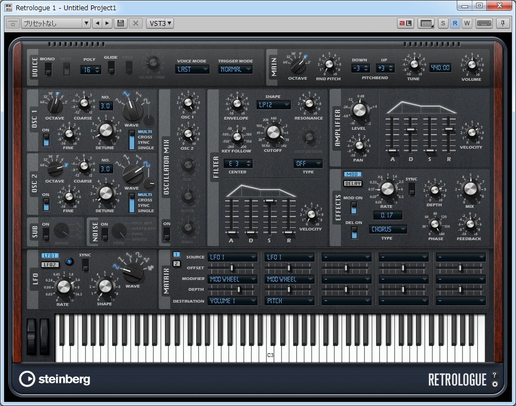Viewport: 516px width, 406px height.
Task: Open the preset name dropdown
Action: point(55,23)
